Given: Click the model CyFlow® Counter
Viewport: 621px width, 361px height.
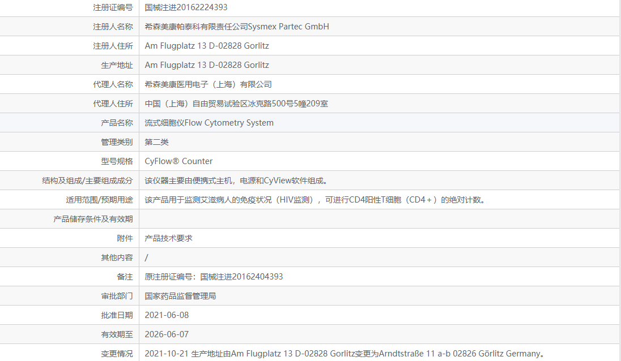Looking at the screenshot, I should click(x=178, y=161).
